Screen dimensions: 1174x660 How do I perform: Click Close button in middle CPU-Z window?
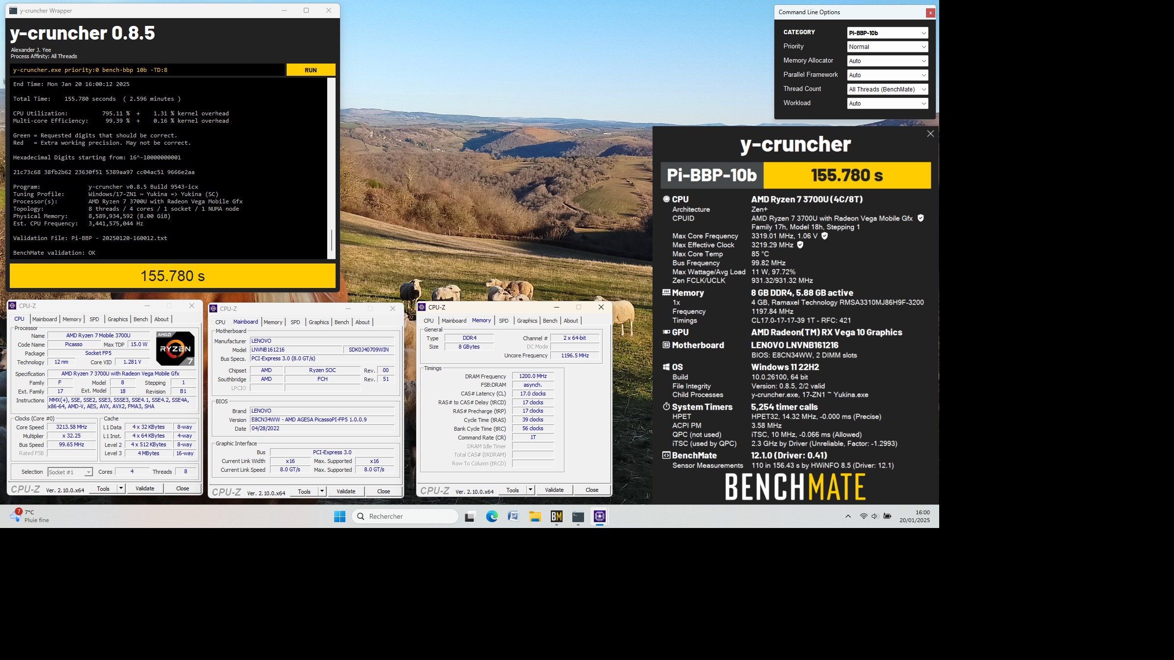384,491
